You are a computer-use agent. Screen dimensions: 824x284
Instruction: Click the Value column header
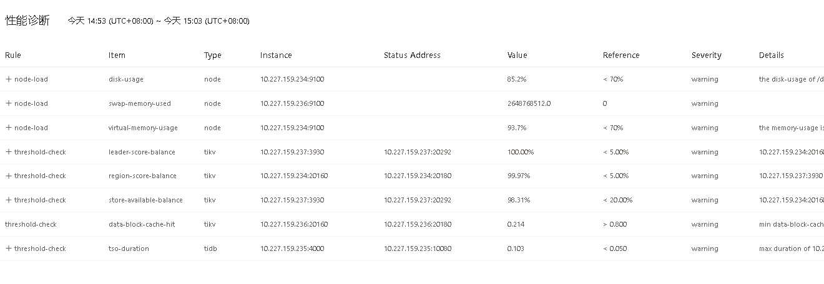click(517, 55)
